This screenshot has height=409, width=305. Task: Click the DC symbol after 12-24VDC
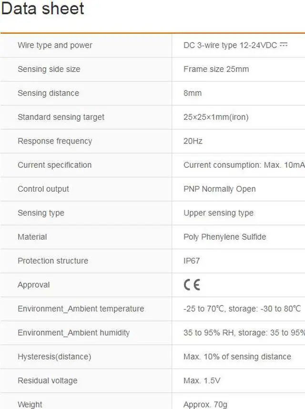pos(284,45)
